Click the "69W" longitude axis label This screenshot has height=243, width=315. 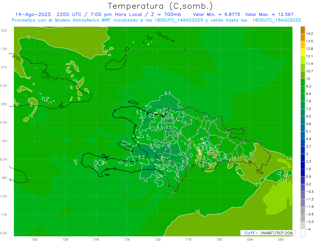pos(250,240)
